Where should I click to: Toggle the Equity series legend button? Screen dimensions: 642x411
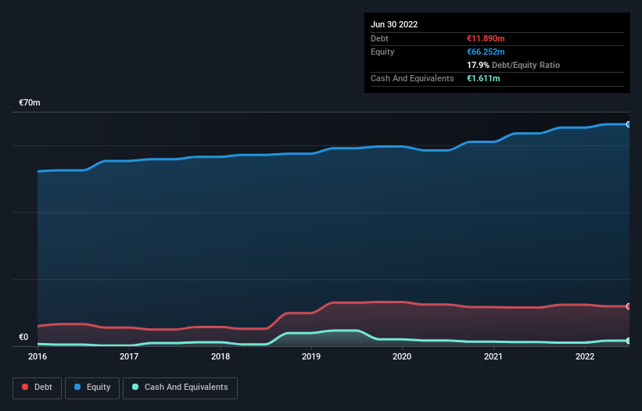(92, 388)
